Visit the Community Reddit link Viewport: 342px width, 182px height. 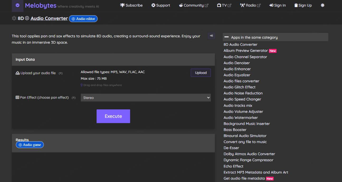[193, 5]
